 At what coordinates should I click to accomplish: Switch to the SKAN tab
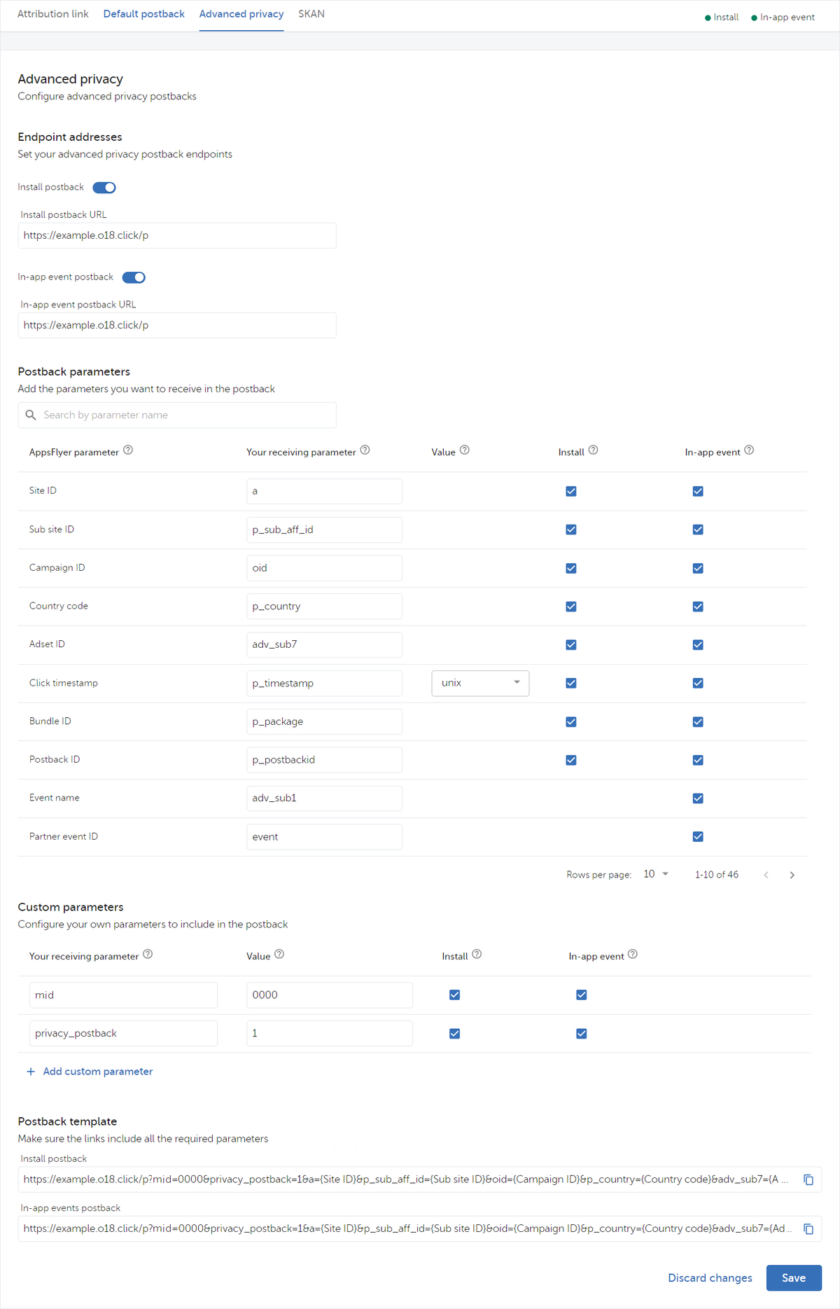click(x=311, y=14)
